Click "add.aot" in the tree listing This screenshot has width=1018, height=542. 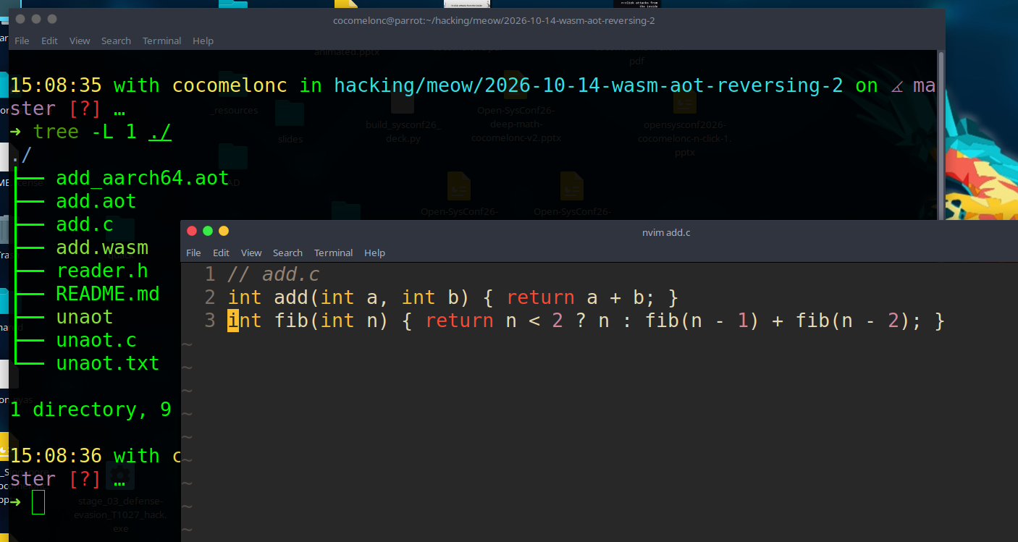coord(96,201)
